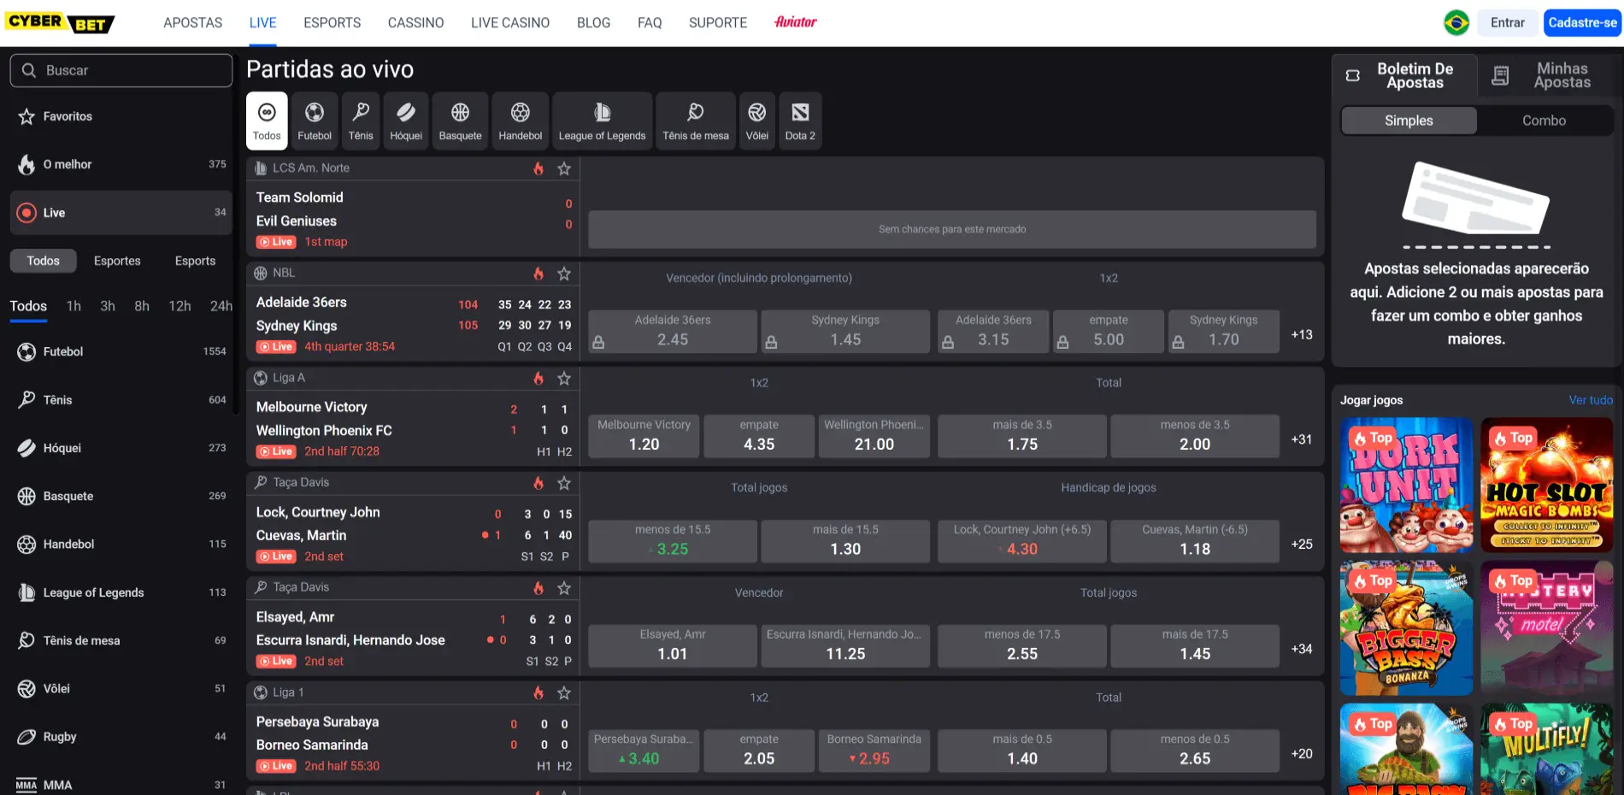The width and height of the screenshot is (1624, 795).
Task: Expand the +13 extra markets for the NBL game
Action: (1301, 334)
